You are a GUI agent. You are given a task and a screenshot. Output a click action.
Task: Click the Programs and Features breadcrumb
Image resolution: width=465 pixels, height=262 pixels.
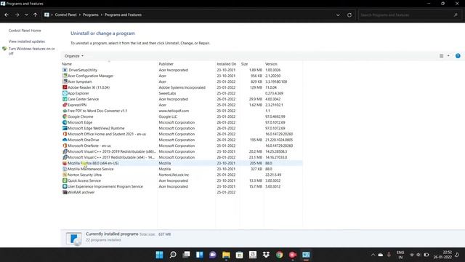click(x=123, y=15)
